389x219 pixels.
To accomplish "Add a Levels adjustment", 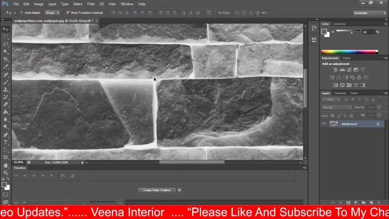I will 342,70.
